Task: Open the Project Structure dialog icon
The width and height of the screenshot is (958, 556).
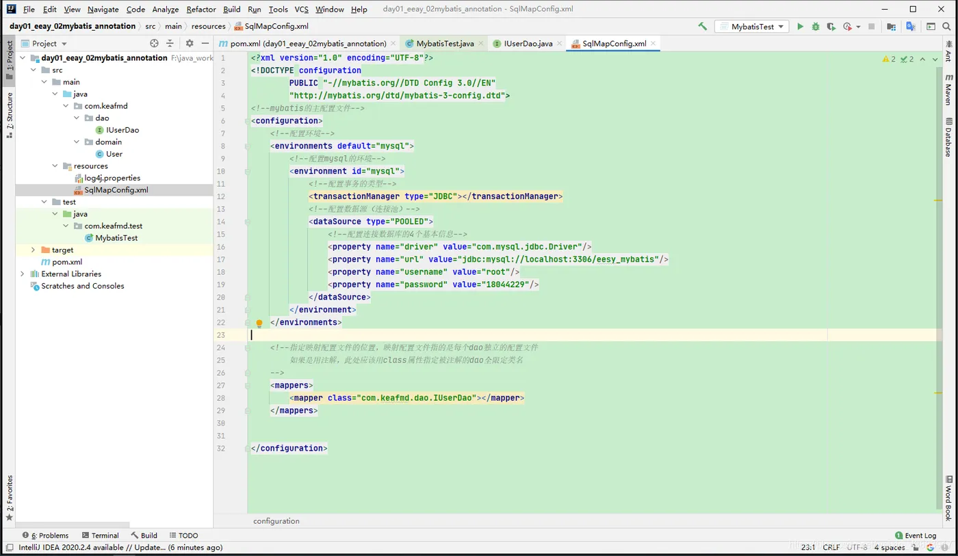Action: 891,27
